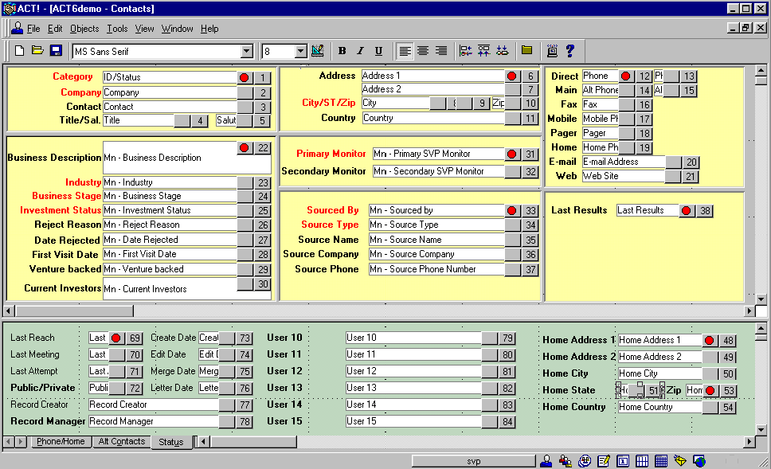Open the Help menu
This screenshot has width=771, height=469.
tap(209, 29)
